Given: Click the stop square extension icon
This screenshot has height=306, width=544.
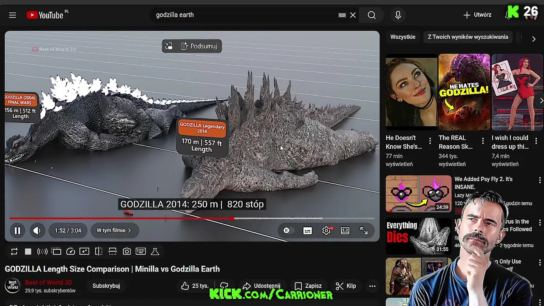Looking at the screenshot, I should 28,252.
